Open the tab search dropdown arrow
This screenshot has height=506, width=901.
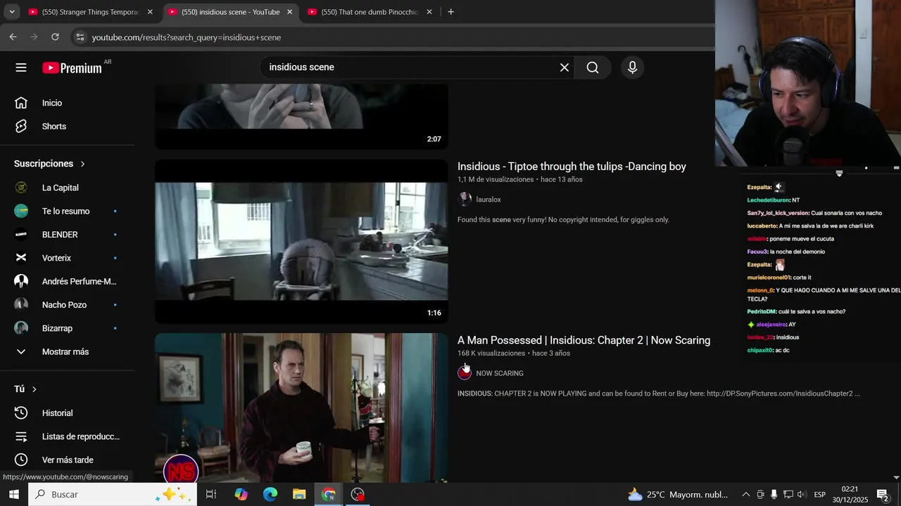11,12
